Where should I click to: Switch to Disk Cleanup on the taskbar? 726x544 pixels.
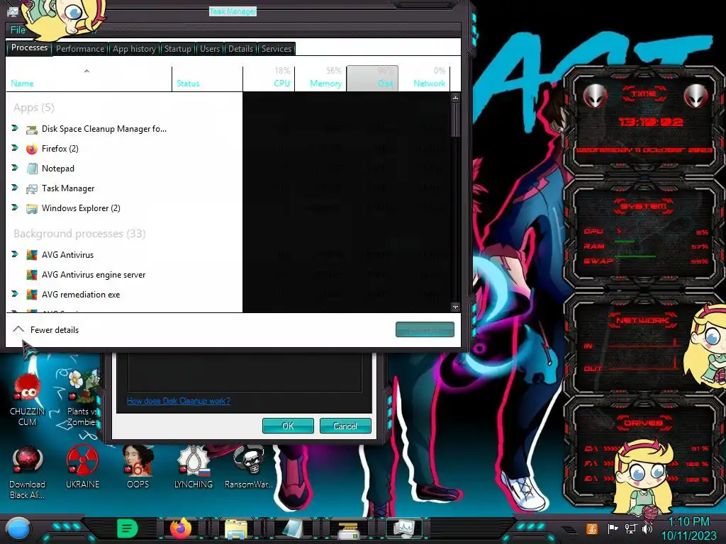click(x=348, y=528)
